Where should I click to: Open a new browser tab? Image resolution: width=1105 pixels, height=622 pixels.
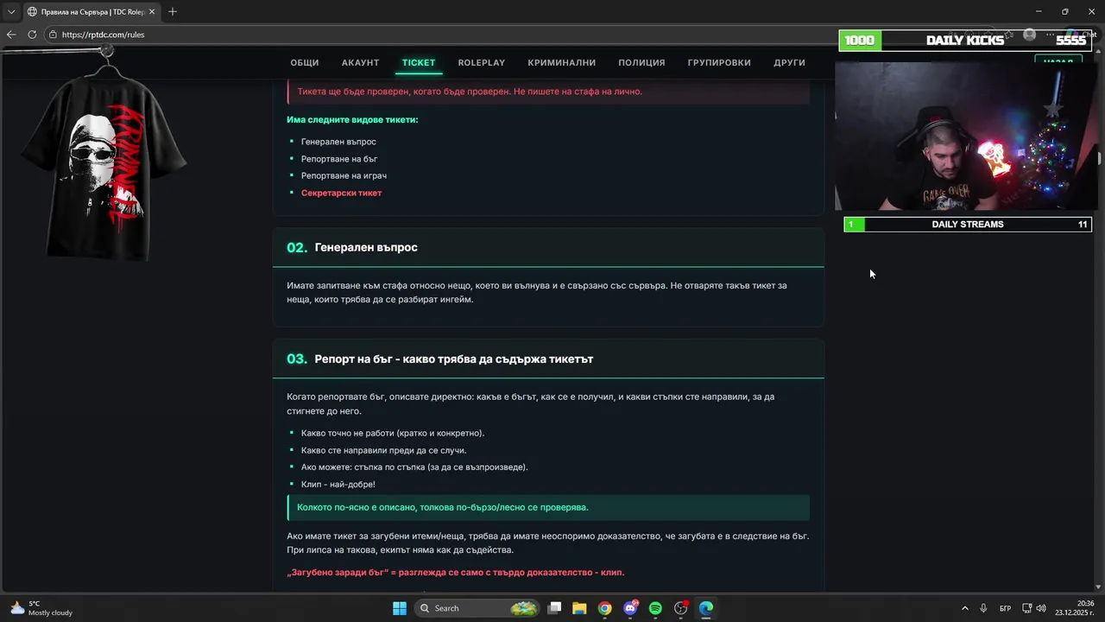point(173,11)
